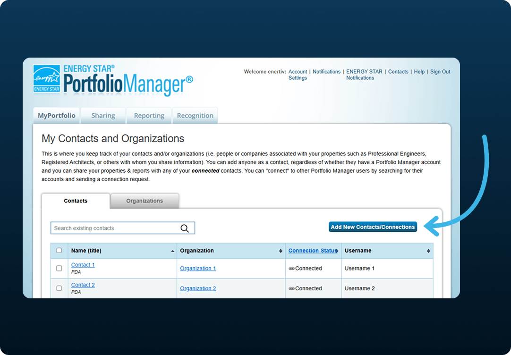The width and height of the screenshot is (511, 355).
Task: Click the Connected text in Contact 2 row
Action: pyautogui.click(x=308, y=288)
